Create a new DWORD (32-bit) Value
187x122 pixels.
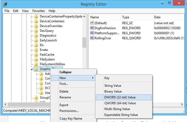(124, 97)
